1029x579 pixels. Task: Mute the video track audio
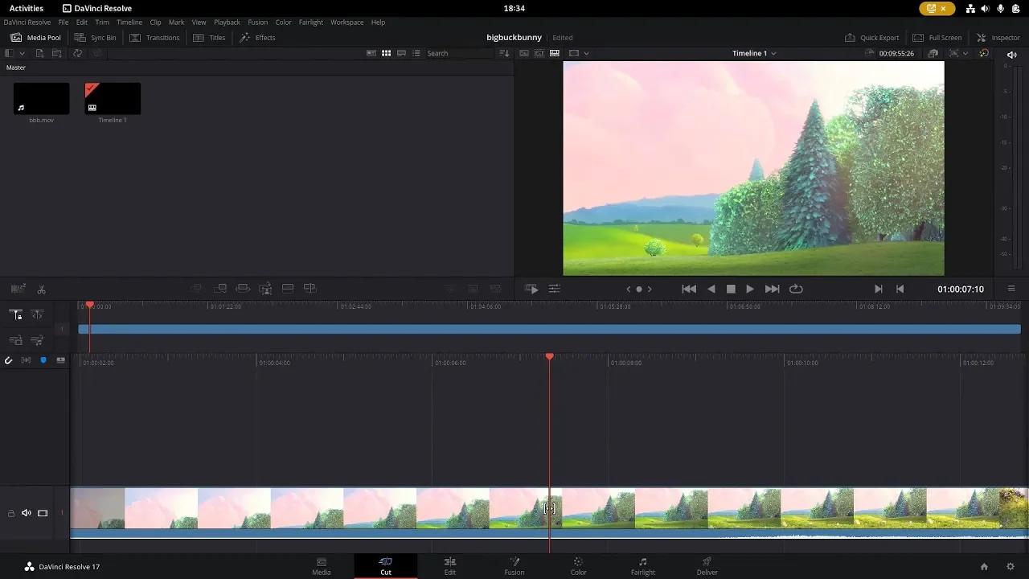click(x=27, y=513)
